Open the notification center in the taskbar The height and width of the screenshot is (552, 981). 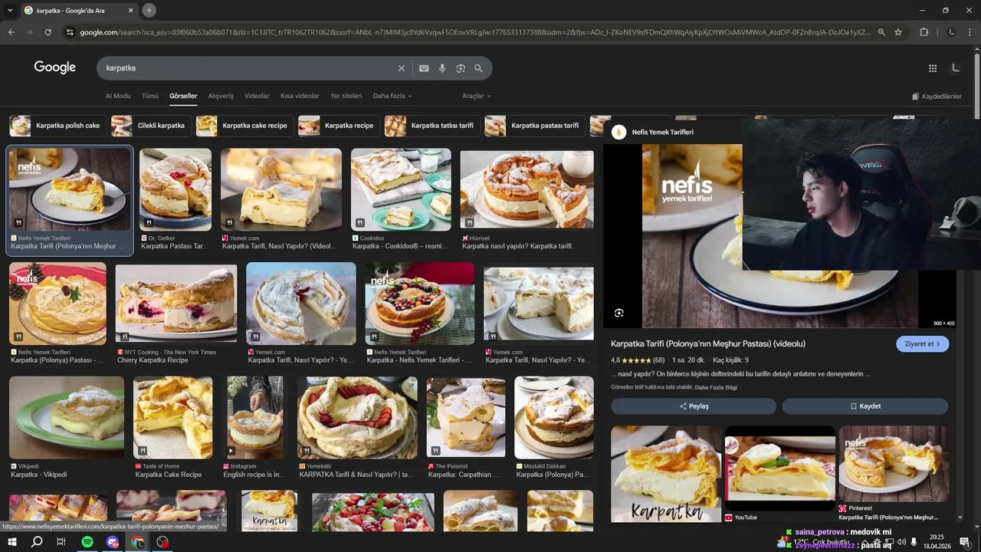click(x=965, y=542)
